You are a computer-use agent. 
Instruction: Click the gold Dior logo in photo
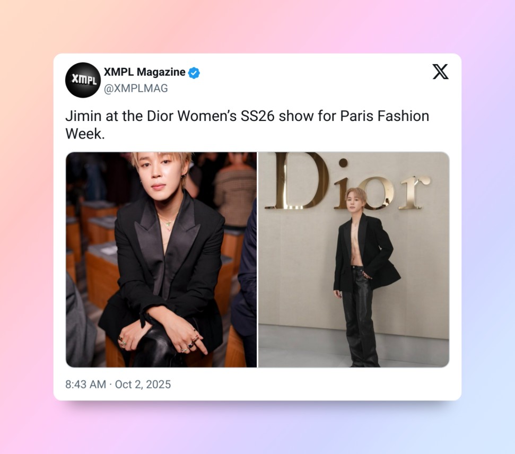click(x=348, y=181)
